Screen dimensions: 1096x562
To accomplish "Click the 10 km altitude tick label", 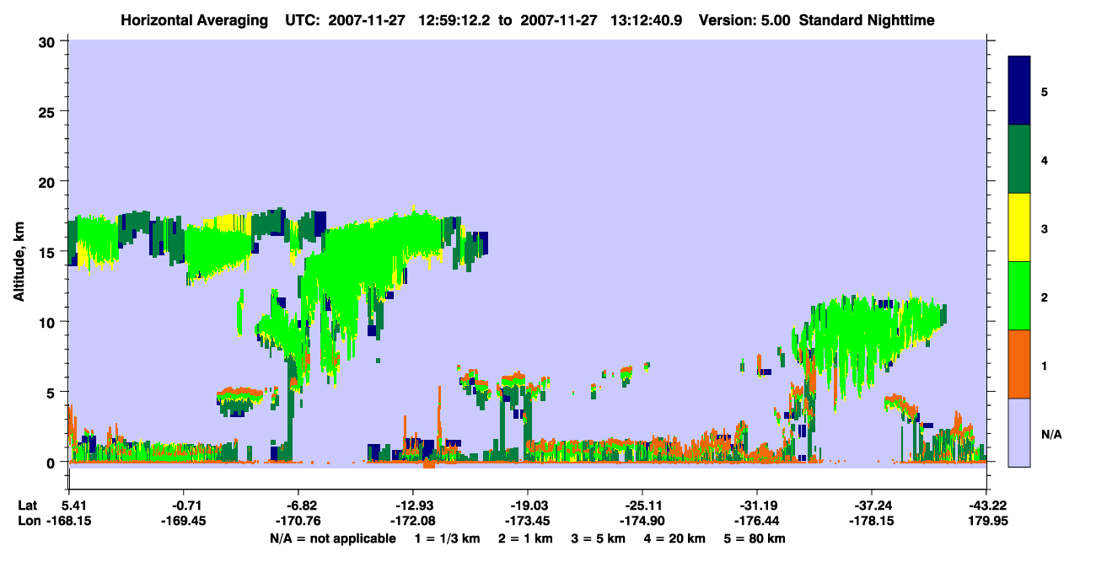I will tap(49, 322).
